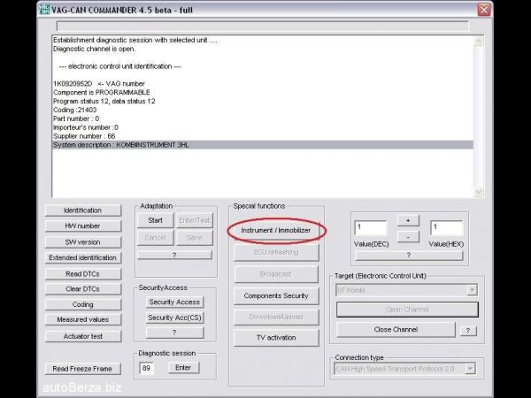Expand the Connection type dropdown

pyautogui.click(x=470, y=369)
